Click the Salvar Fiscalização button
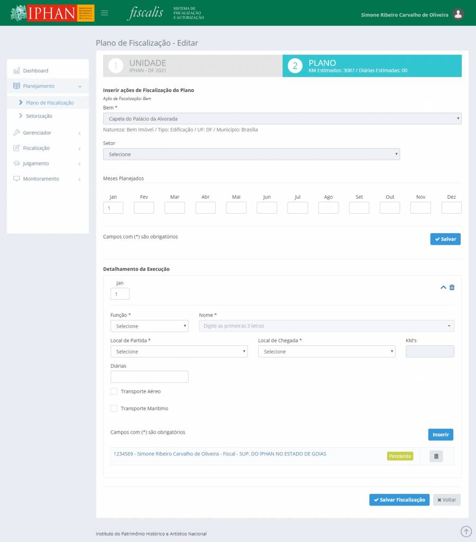 399,500
